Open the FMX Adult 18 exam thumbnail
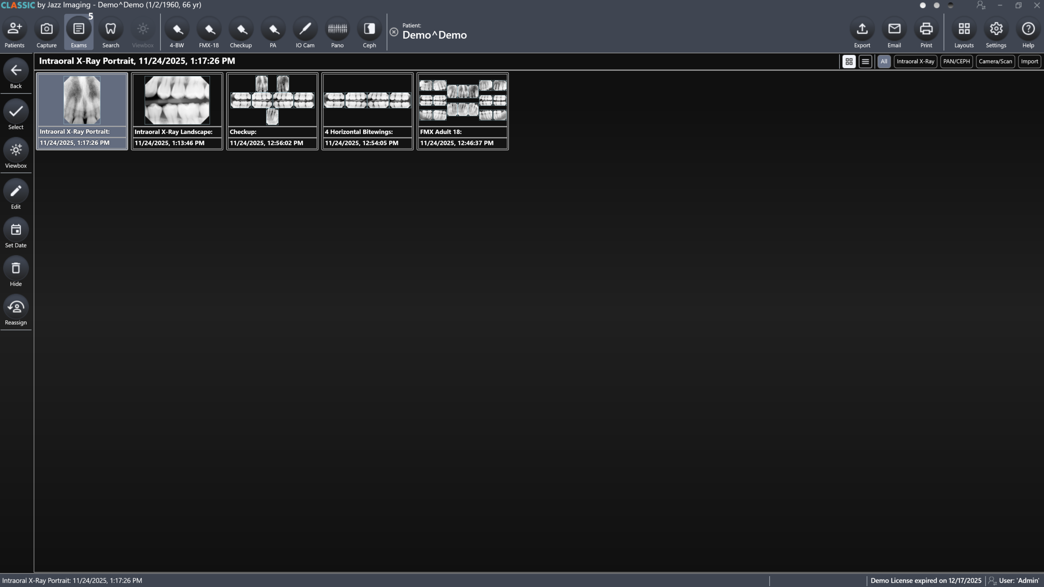Screen dimensions: 1044x587 (462, 101)
